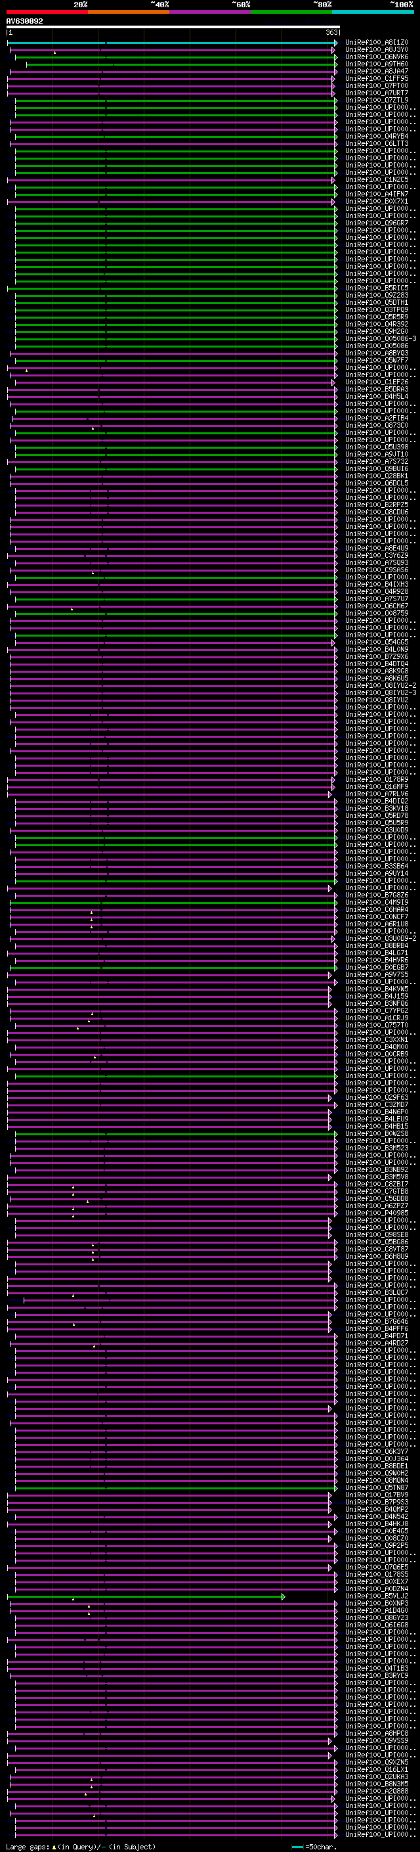
Task: Select the UniRef100_C9SAS6 label
Action: (x=377, y=570)
